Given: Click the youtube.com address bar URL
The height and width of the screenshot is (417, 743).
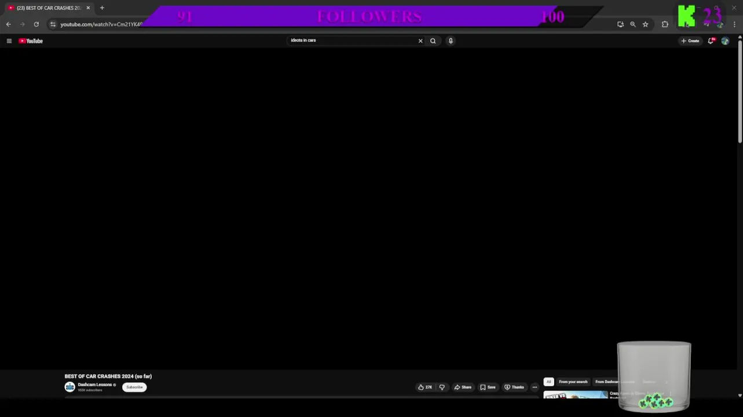Looking at the screenshot, I should tap(101, 24).
